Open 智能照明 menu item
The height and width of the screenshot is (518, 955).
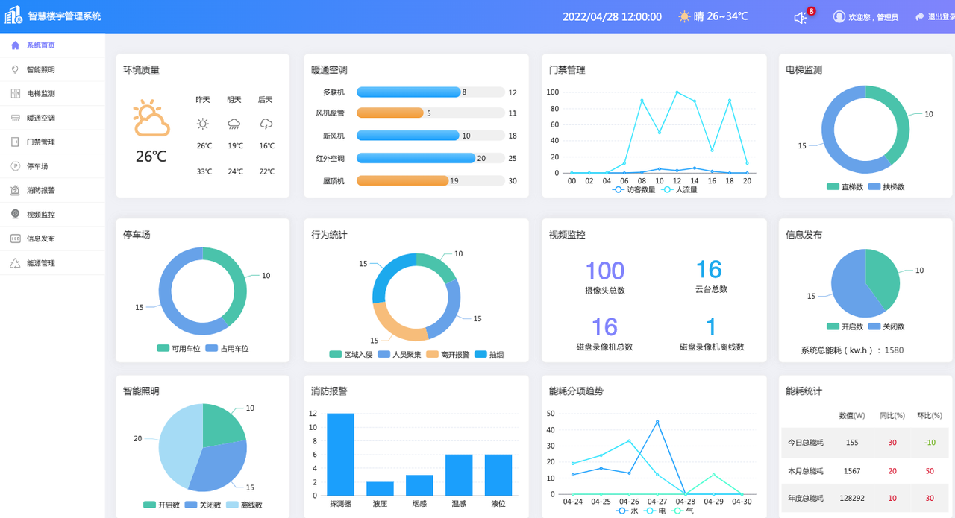click(52, 69)
